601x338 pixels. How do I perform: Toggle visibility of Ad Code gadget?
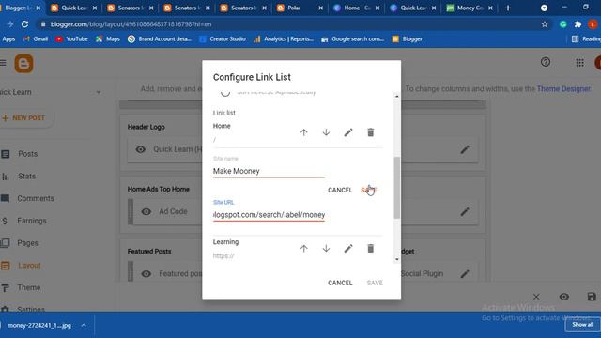tap(146, 211)
